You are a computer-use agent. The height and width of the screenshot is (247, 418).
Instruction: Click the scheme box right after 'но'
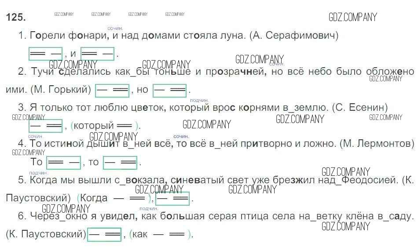click(x=169, y=90)
